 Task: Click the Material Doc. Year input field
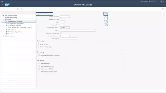[62, 19]
